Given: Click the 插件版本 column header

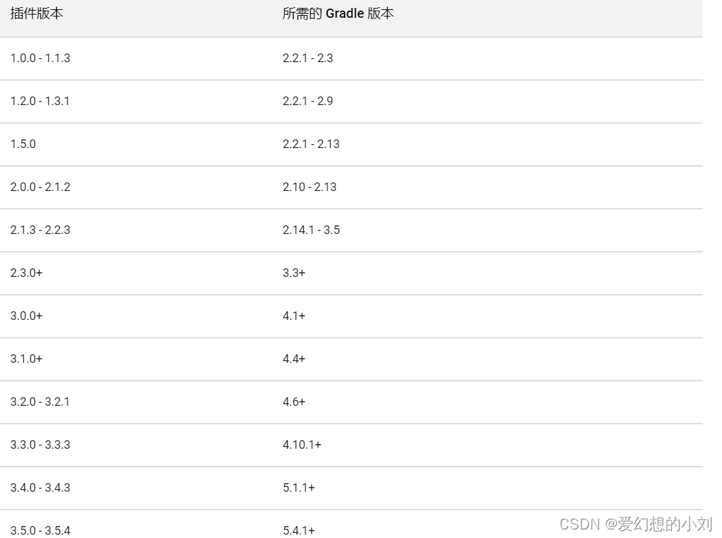Looking at the screenshot, I should point(36,13).
